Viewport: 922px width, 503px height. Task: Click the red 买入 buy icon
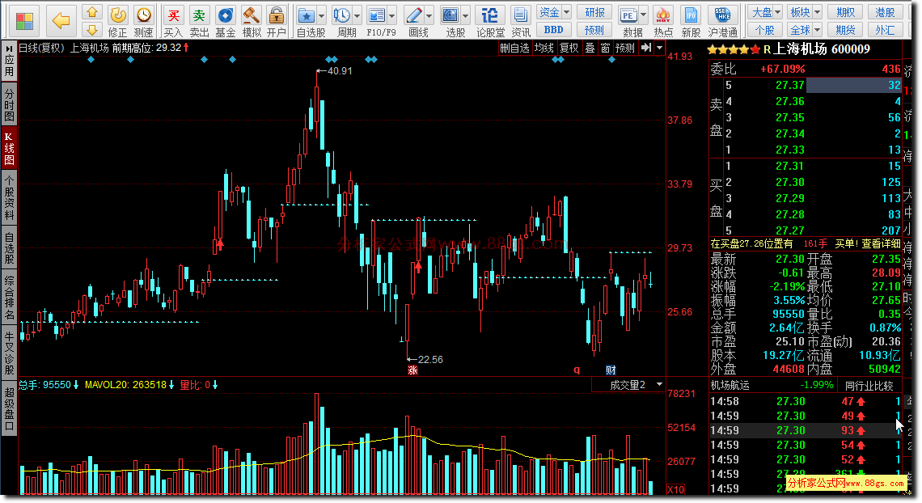pyautogui.click(x=173, y=15)
